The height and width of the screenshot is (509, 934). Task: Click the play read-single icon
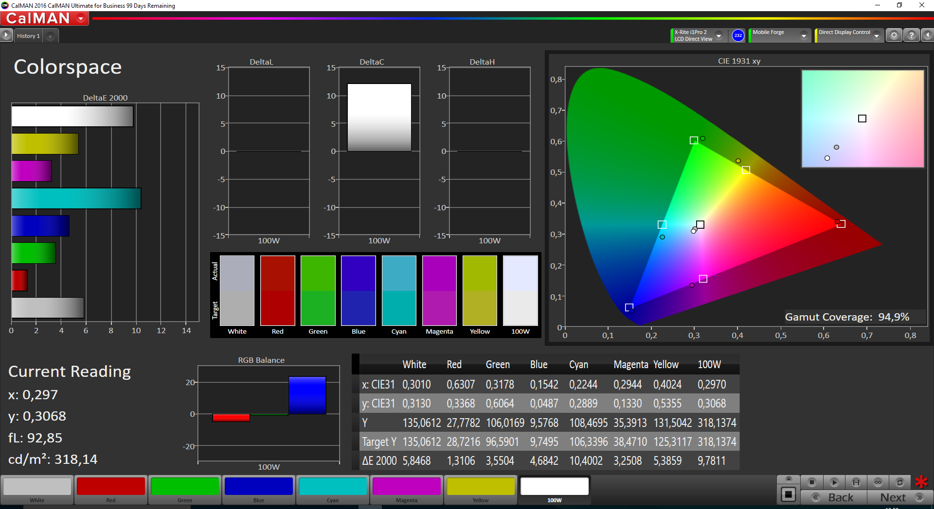[834, 482]
